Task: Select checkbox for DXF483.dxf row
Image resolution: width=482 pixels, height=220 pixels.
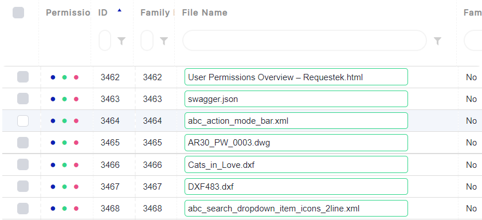Action: pos(23,186)
